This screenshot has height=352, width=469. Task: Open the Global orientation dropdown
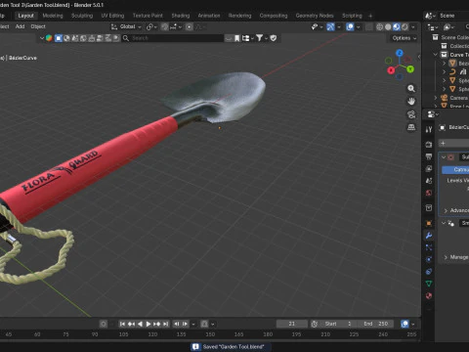[x=126, y=26]
